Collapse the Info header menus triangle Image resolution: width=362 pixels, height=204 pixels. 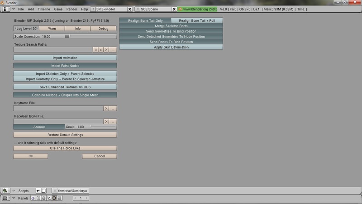(x=14, y=9)
